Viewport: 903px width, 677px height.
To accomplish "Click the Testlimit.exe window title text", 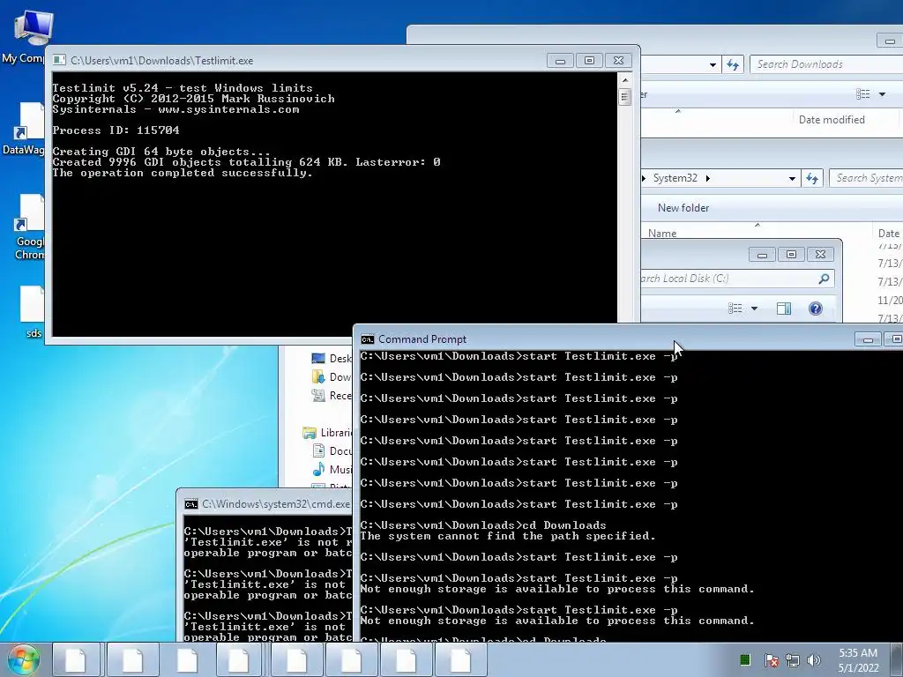I will click(x=162, y=61).
